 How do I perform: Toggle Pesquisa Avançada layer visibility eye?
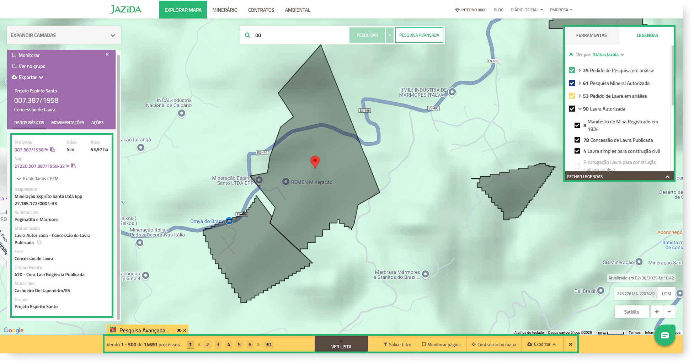pos(179,330)
